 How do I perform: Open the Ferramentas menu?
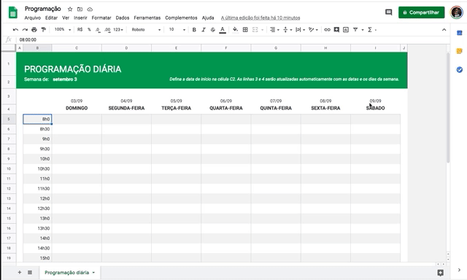147,17
